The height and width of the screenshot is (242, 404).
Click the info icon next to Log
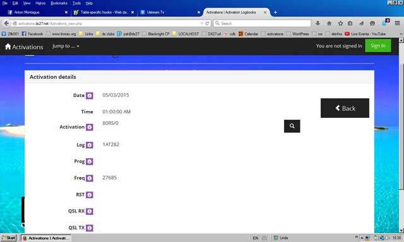point(90,145)
